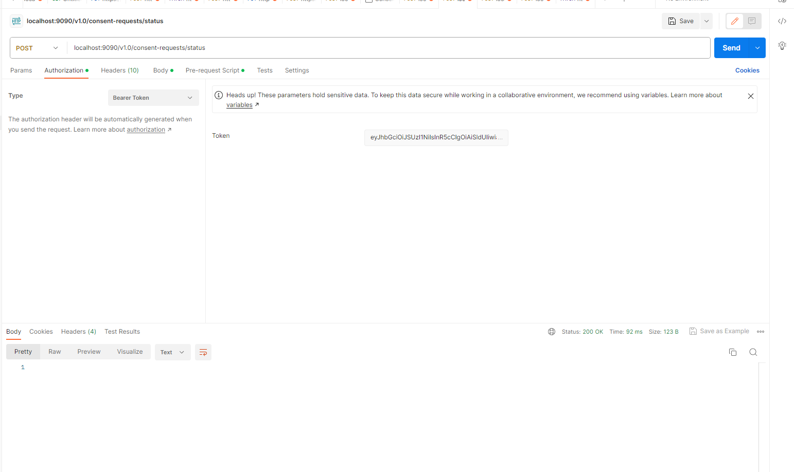Dismiss the Heads up warning banner
This screenshot has height=472, width=794.
tap(750, 96)
